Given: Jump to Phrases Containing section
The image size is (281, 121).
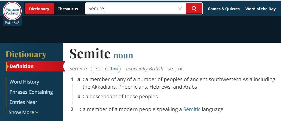Looking at the screenshot, I should [31, 92].
